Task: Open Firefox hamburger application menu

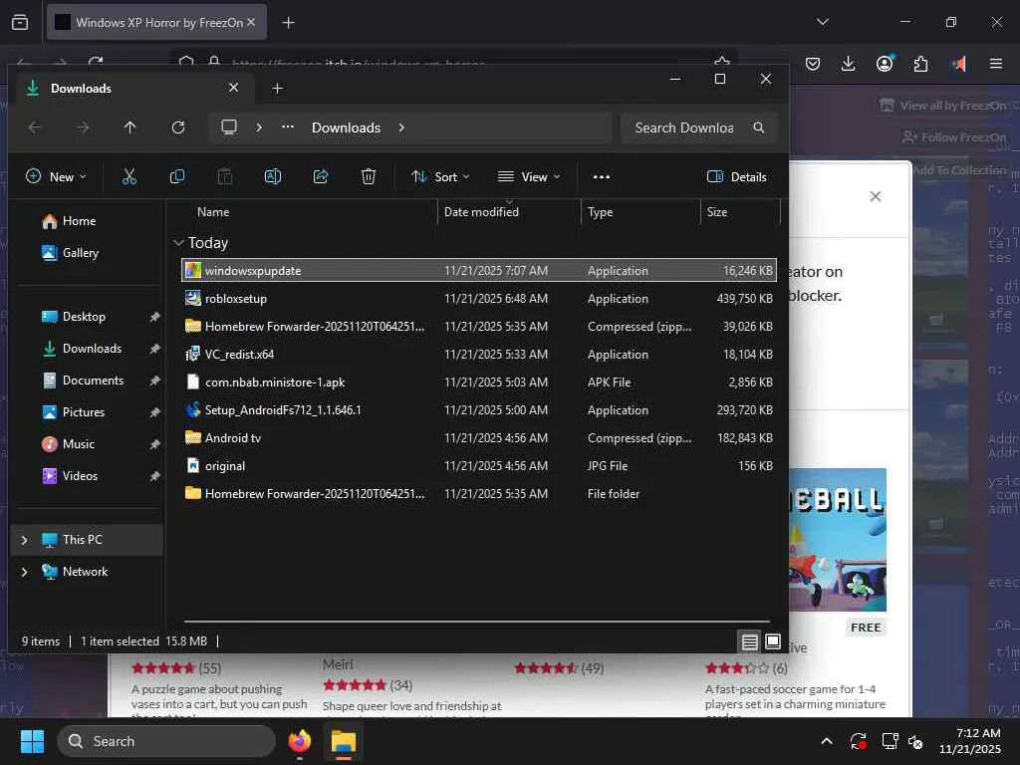Action: click(996, 63)
